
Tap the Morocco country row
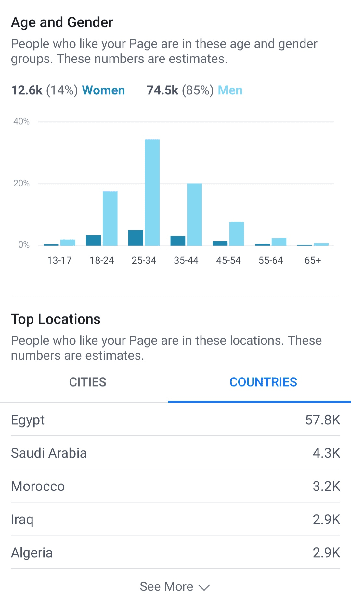pos(175,486)
